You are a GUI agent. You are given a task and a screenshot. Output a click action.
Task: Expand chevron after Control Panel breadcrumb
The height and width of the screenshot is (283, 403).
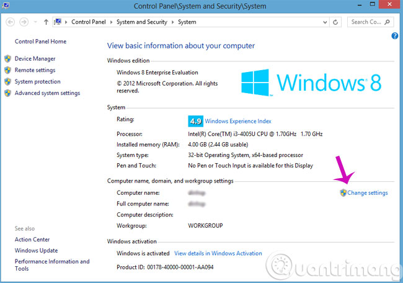pyautogui.click(x=111, y=22)
